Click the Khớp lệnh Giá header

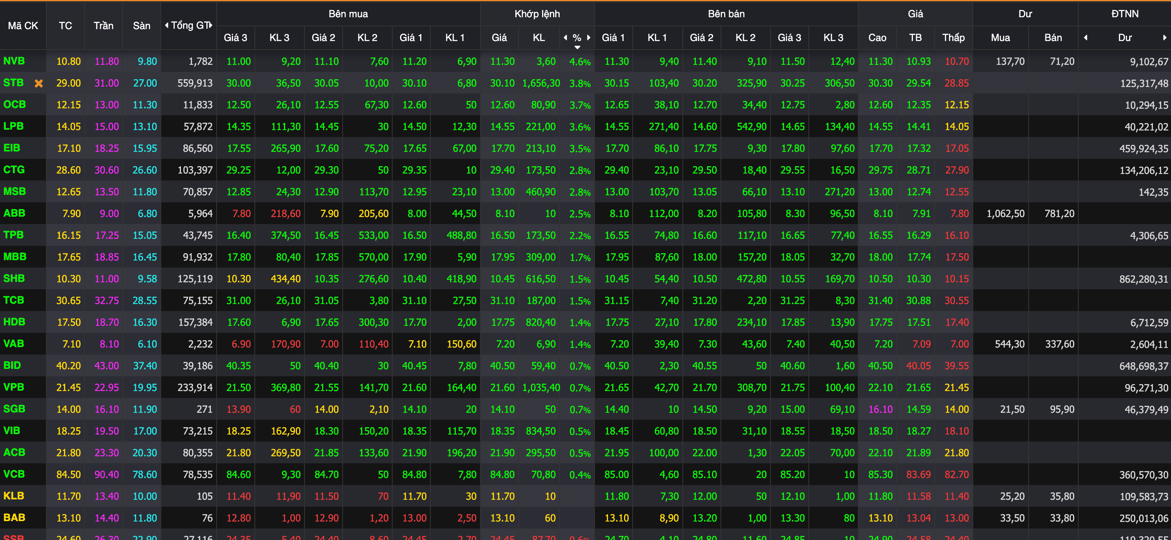[x=499, y=38]
